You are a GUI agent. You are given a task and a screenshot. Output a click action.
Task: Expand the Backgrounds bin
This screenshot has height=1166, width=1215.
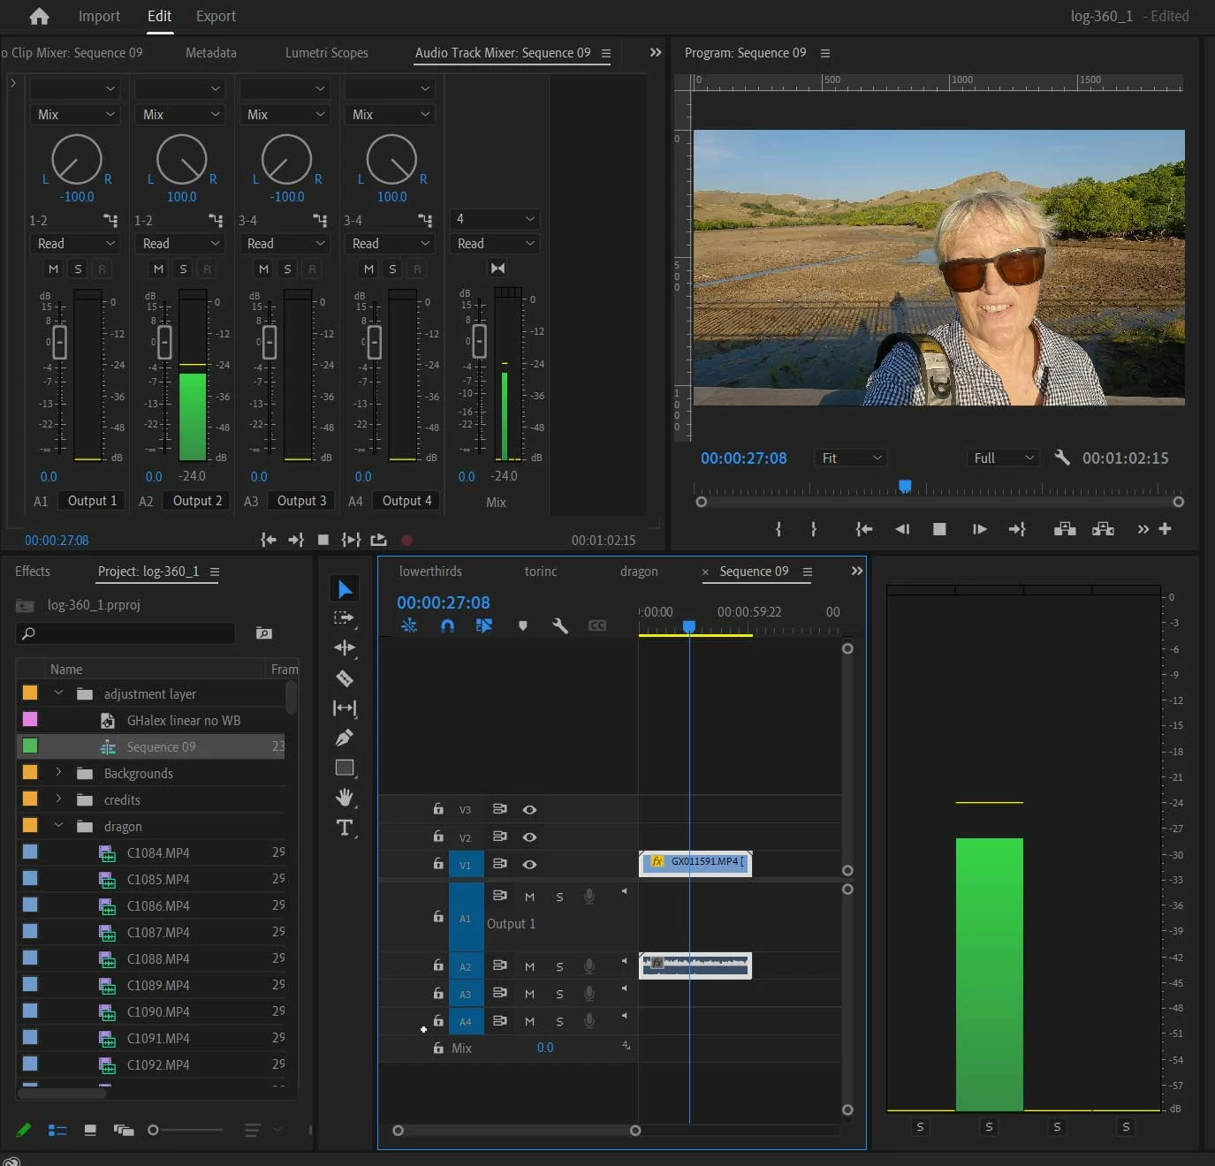pyautogui.click(x=58, y=773)
